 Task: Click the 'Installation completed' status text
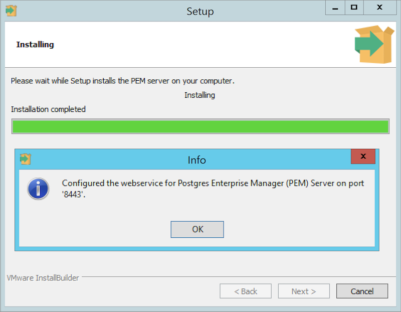(x=48, y=109)
